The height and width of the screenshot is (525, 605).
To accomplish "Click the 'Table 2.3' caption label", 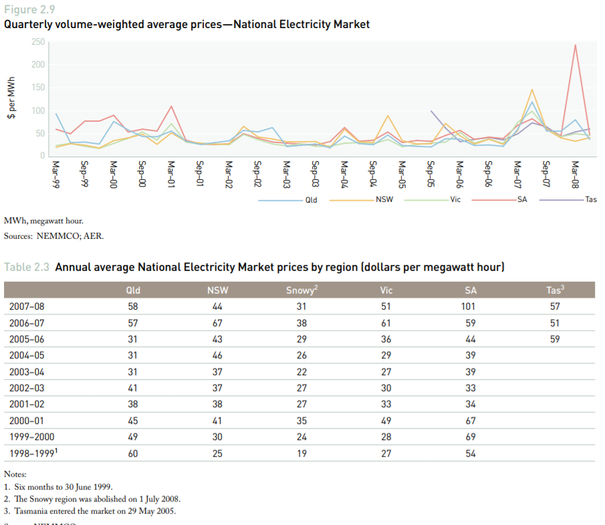I will pos(27,268).
